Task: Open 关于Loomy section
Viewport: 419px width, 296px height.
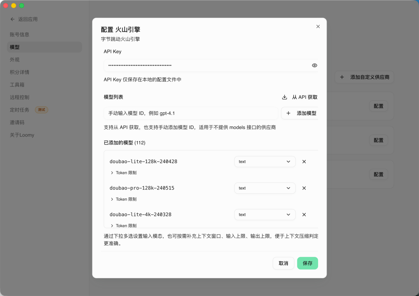Action: pyautogui.click(x=44, y=135)
